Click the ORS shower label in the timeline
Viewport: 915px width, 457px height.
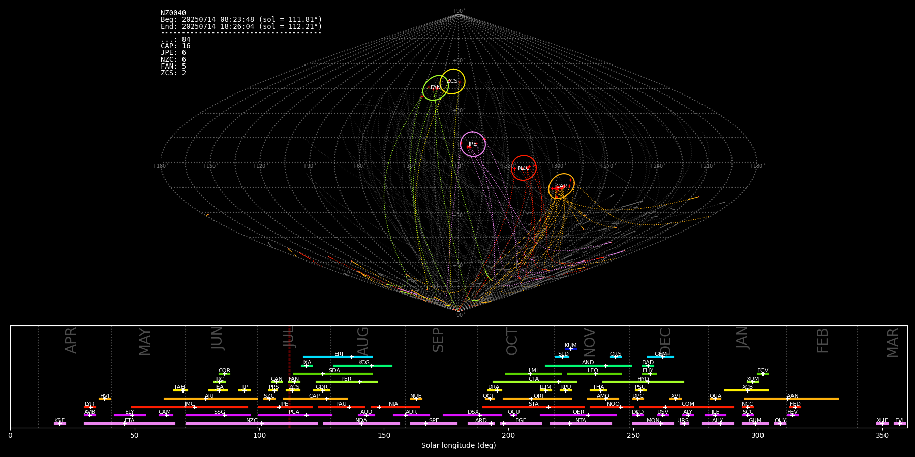pyautogui.click(x=616, y=354)
